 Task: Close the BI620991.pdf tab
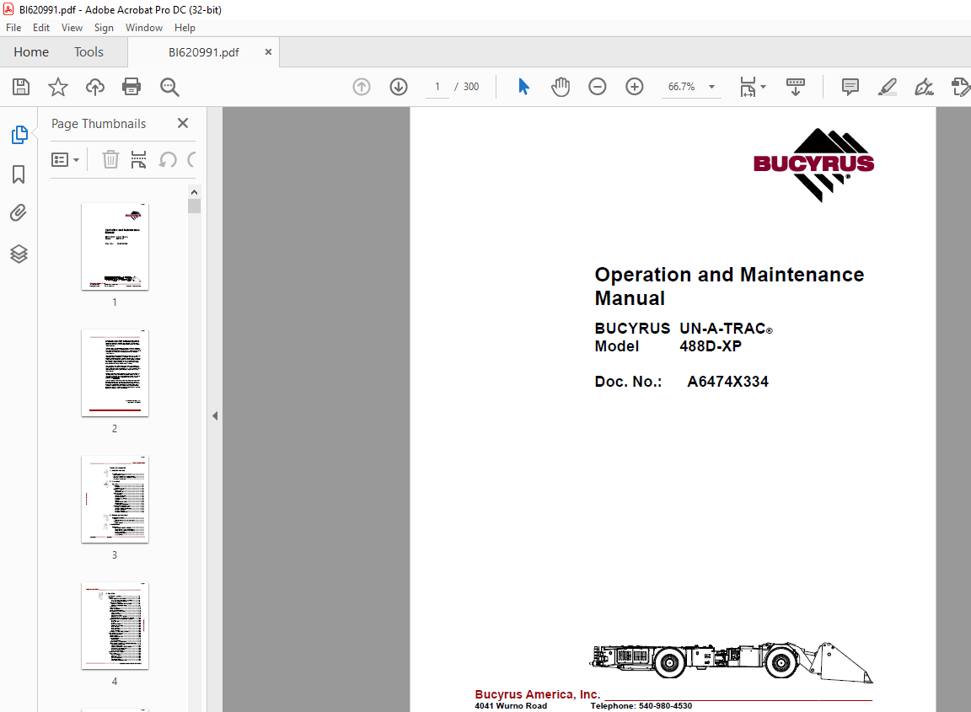(x=268, y=52)
